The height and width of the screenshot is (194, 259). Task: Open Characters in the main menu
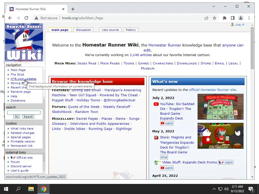[163, 63]
